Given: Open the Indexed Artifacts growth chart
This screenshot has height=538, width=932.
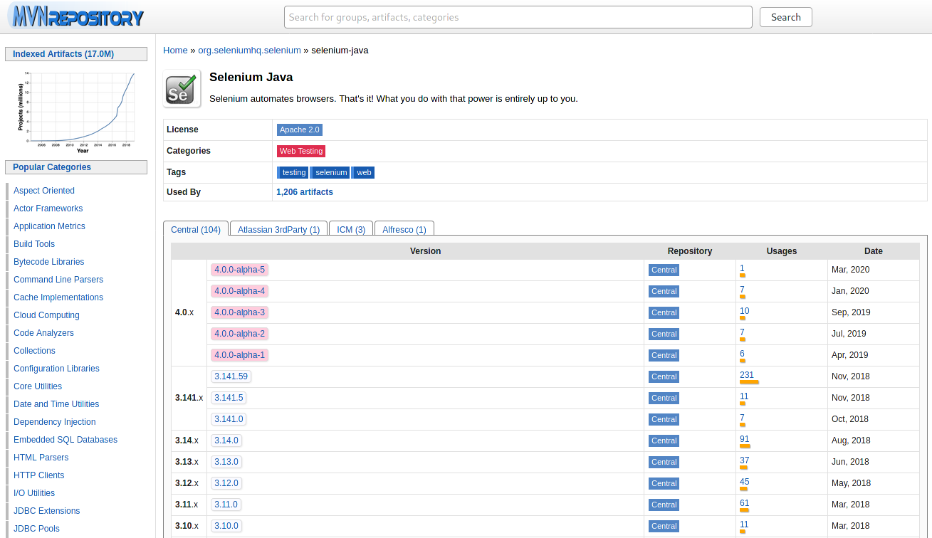Looking at the screenshot, I should coord(76,112).
